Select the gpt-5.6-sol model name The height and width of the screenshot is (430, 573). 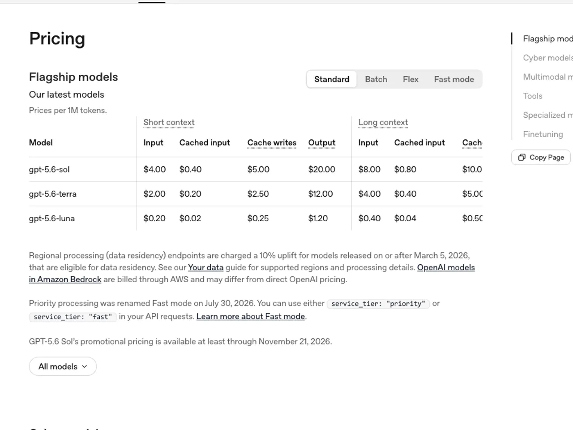pyautogui.click(x=49, y=169)
